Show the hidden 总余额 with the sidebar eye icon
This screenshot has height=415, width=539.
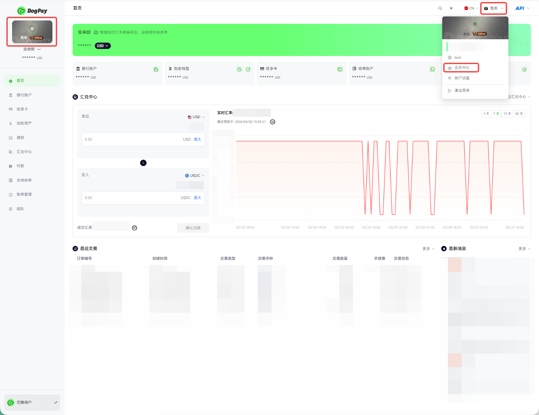coord(39,49)
